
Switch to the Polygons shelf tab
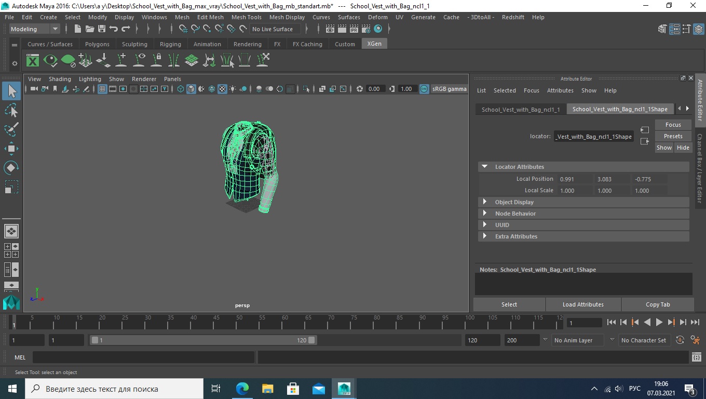click(x=97, y=44)
